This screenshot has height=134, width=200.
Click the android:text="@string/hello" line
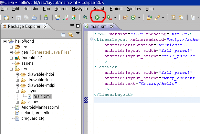tap(141, 84)
